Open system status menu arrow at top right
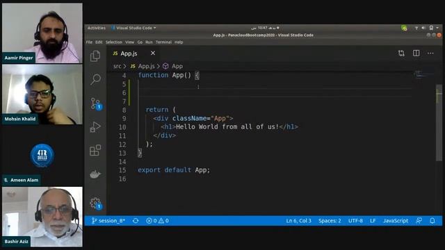 pos(437,28)
